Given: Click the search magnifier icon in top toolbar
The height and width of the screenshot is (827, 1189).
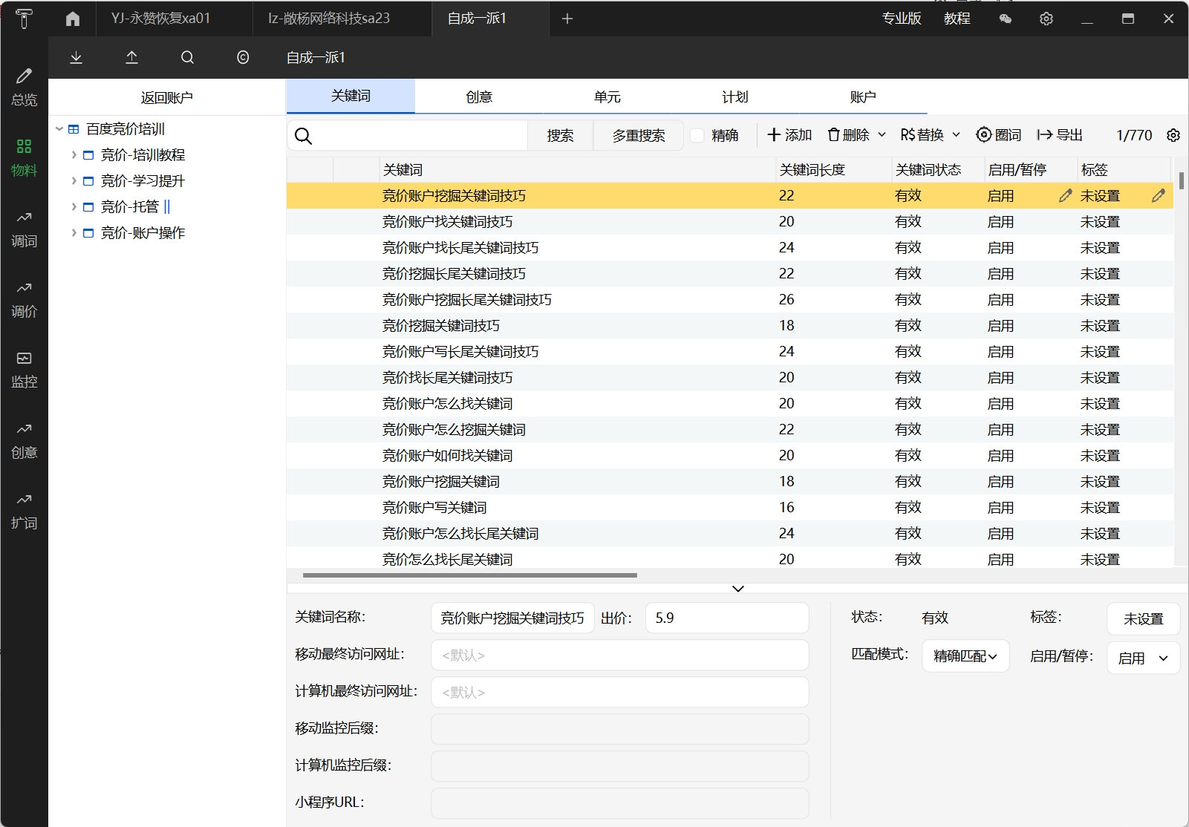Looking at the screenshot, I should 187,57.
